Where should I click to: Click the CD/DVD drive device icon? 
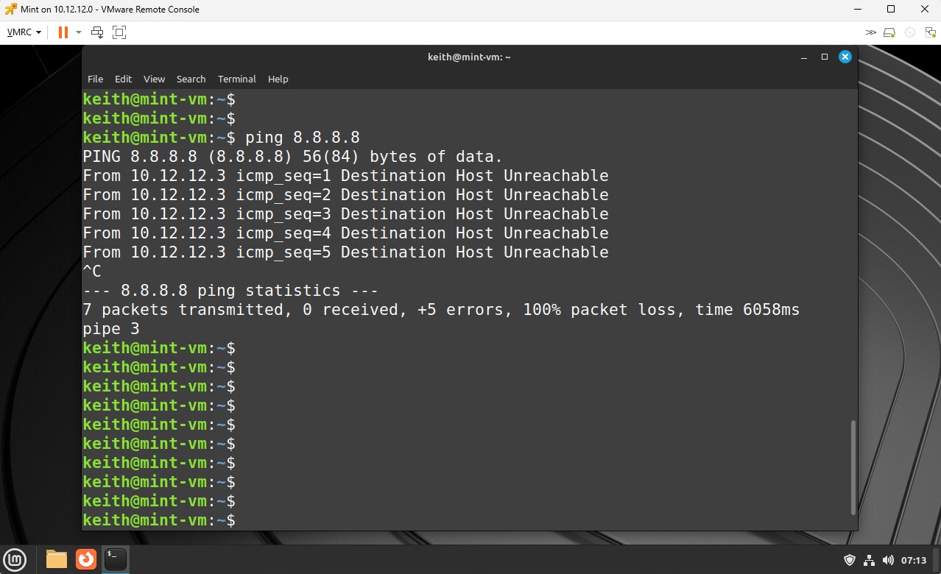point(909,32)
